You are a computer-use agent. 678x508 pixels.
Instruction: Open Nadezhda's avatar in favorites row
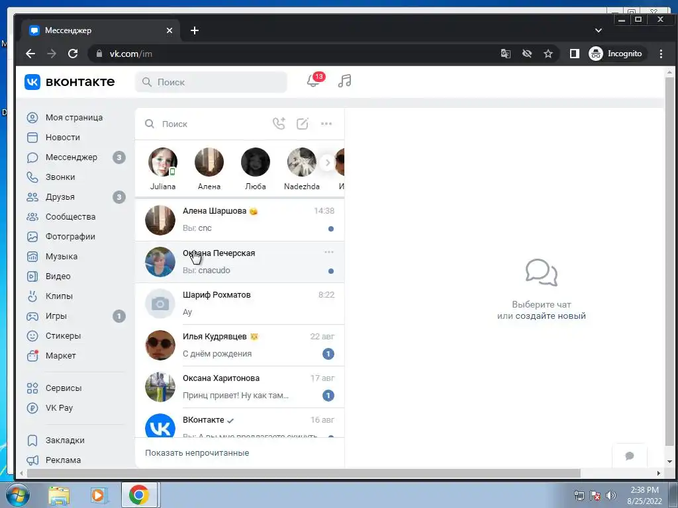tap(302, 162)
